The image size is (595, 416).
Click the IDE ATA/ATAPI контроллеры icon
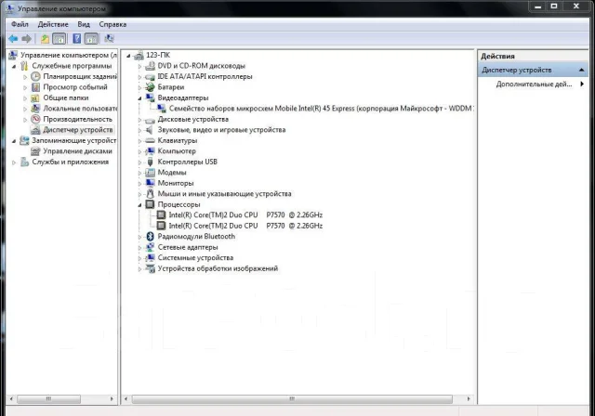click(x=151, y=77)
